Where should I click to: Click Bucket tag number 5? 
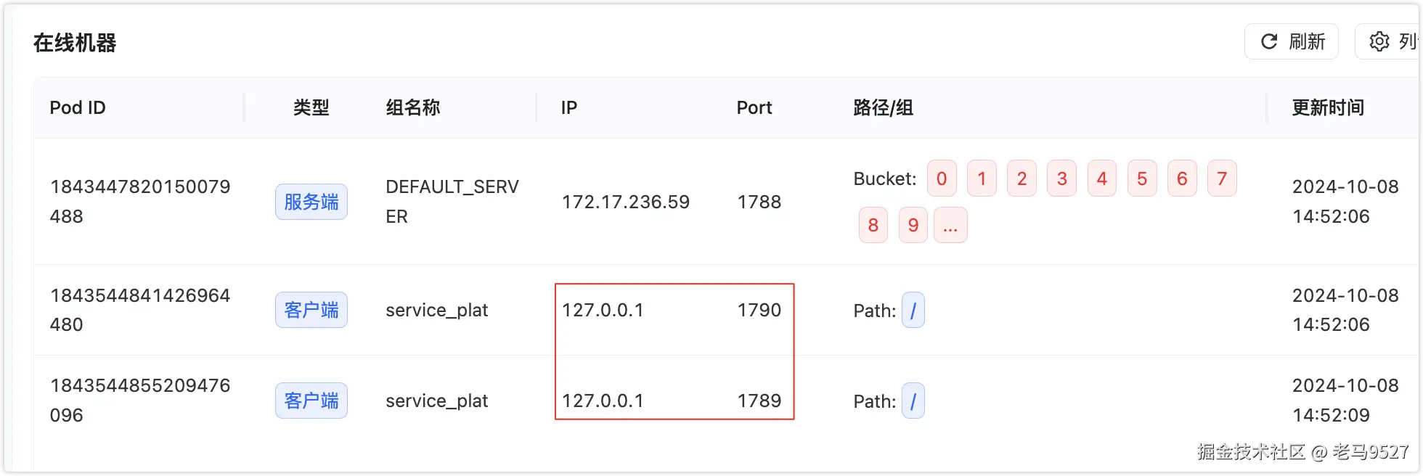[1142, 178]
